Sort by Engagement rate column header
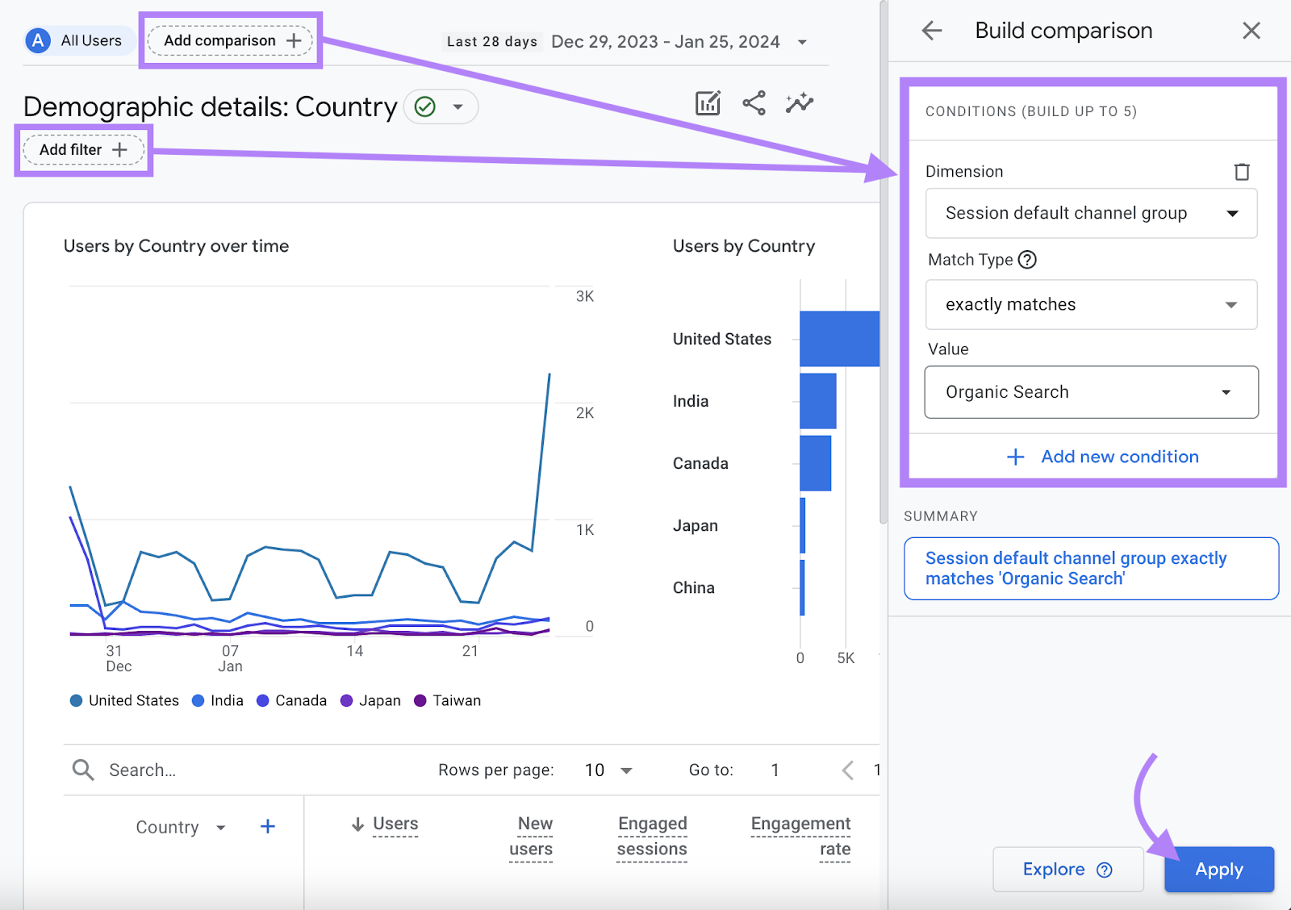 point(800,836)
